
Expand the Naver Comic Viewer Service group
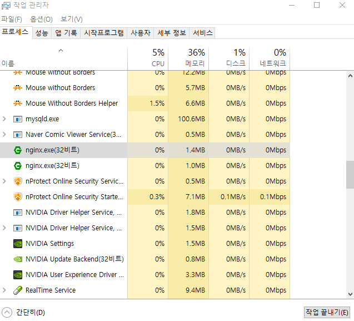(4, 135)
